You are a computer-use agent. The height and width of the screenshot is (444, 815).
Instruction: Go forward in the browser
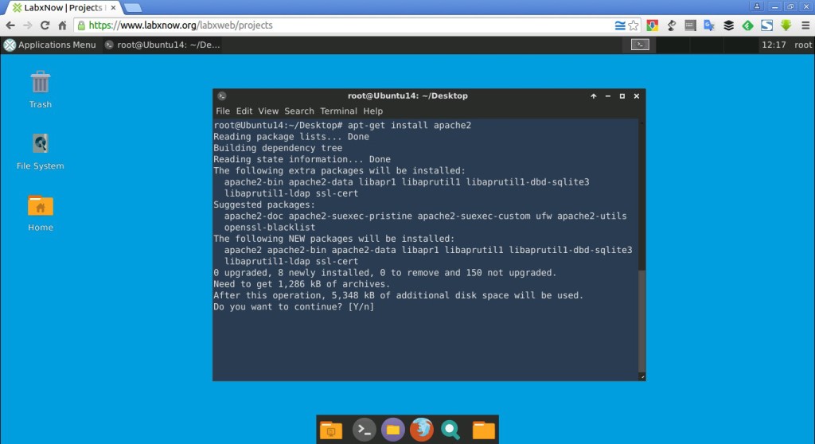pos(28,25)
